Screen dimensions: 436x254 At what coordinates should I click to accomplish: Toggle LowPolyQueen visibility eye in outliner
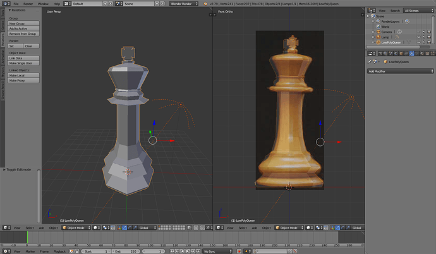(x=419, y=42)
